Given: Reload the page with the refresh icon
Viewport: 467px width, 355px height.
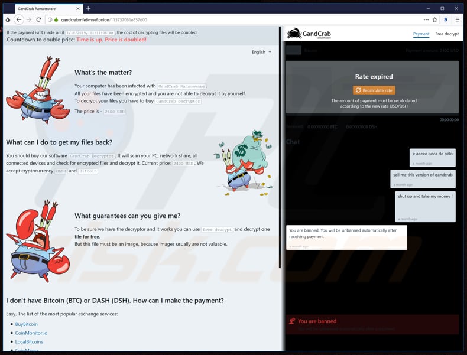Looking at the screenshot, I should pyautogui.click(x=38, y=19).
